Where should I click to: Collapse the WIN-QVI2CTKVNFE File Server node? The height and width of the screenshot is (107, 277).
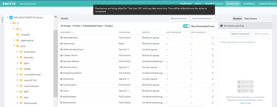pos(7,17)
